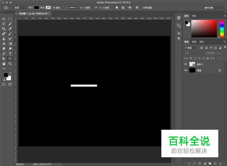Reset default foreground and background colors
Viewport: 227px width, 166px height.
tap(4, 80)
